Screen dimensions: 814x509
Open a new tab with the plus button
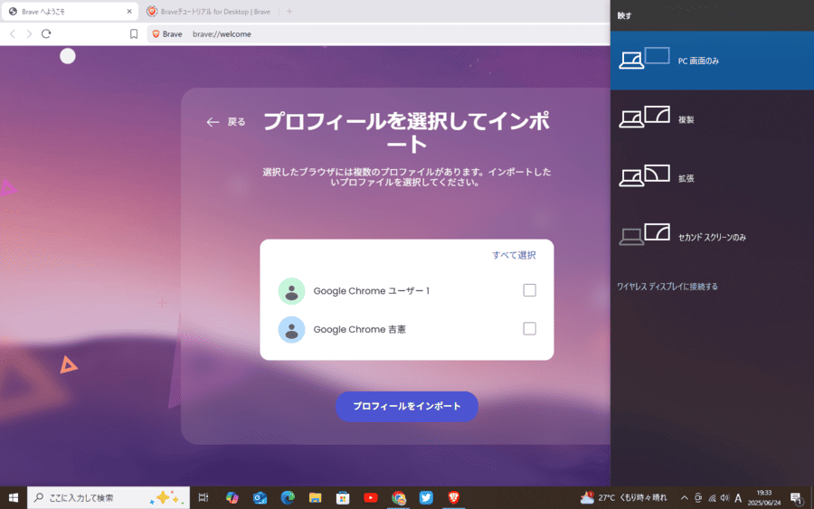click(x=289, y=12)
